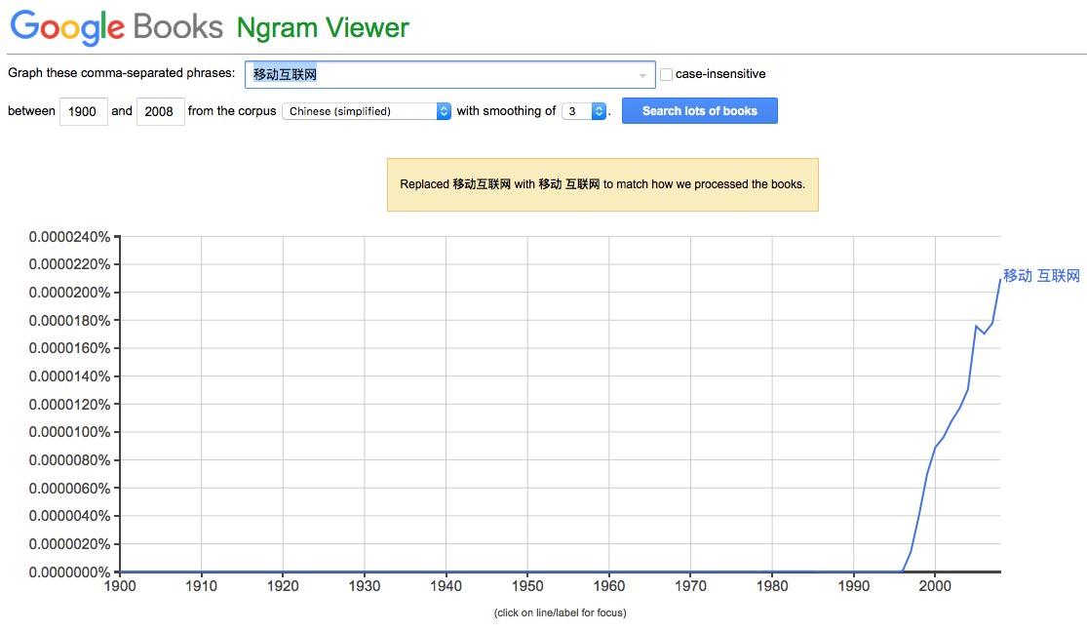Click the 'Replaced 移动互联网' notice box
Image resolution: width=1087 pixels, height=631 pixels.
602,184
